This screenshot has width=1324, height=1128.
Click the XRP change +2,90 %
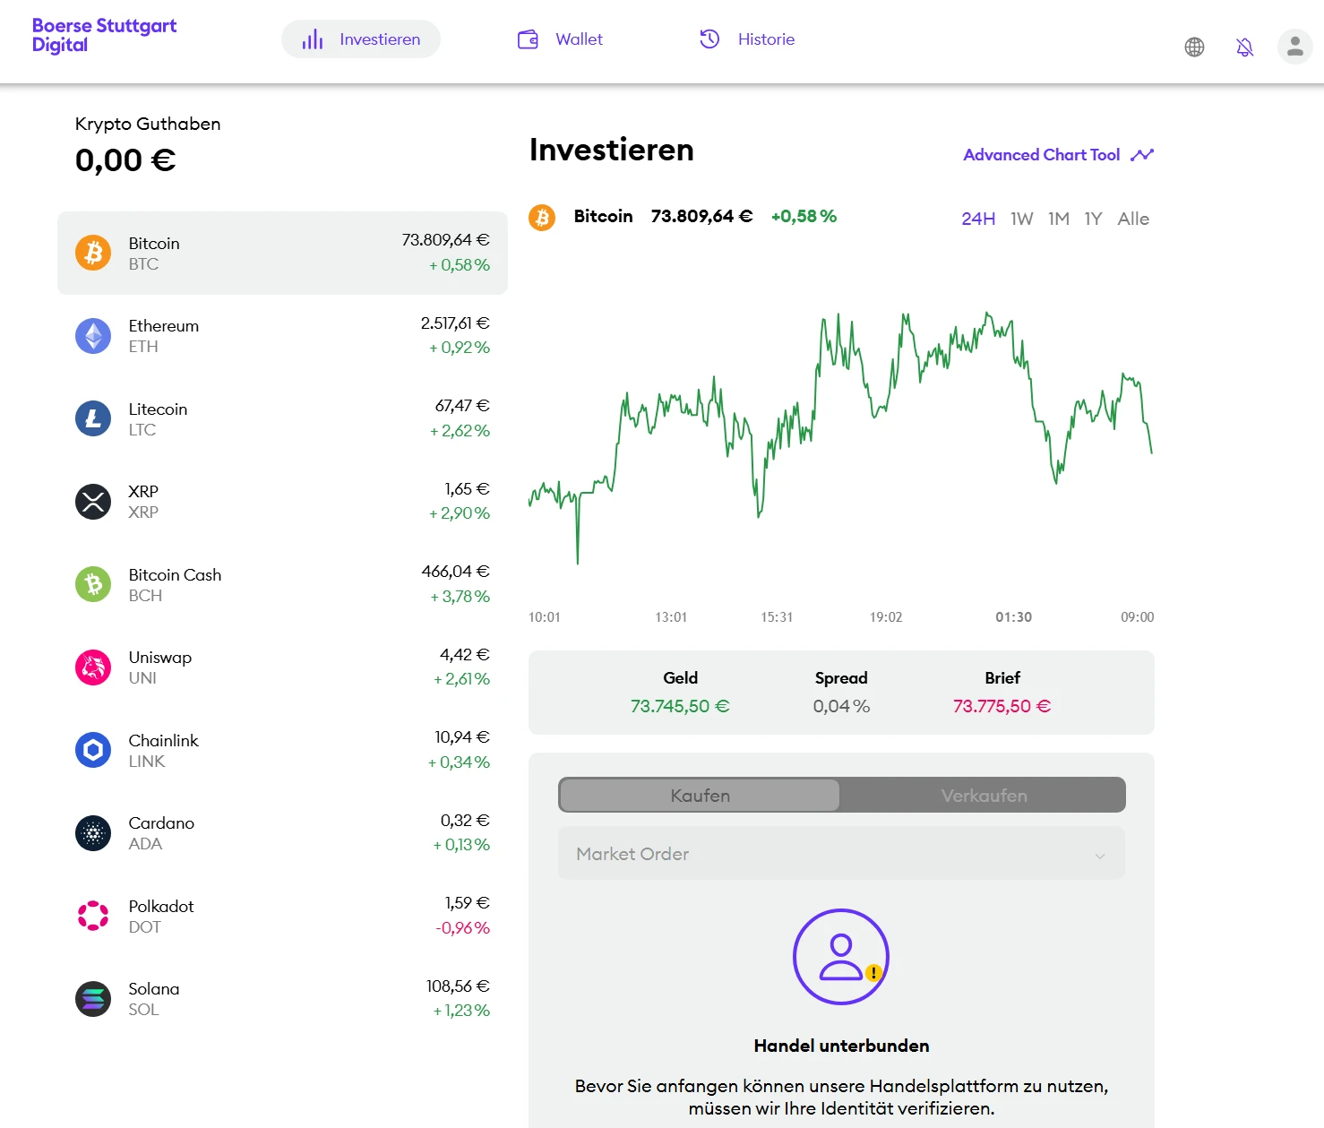[x=460, y=513]
